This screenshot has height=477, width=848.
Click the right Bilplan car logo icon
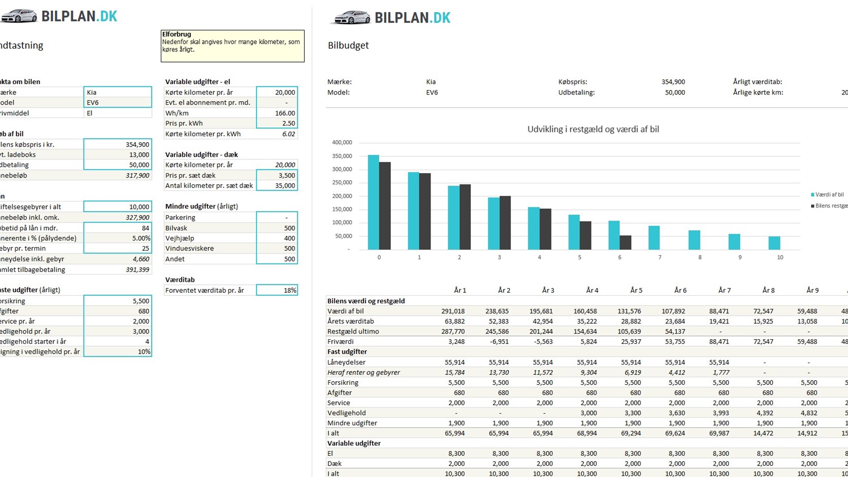click(352, 18)
